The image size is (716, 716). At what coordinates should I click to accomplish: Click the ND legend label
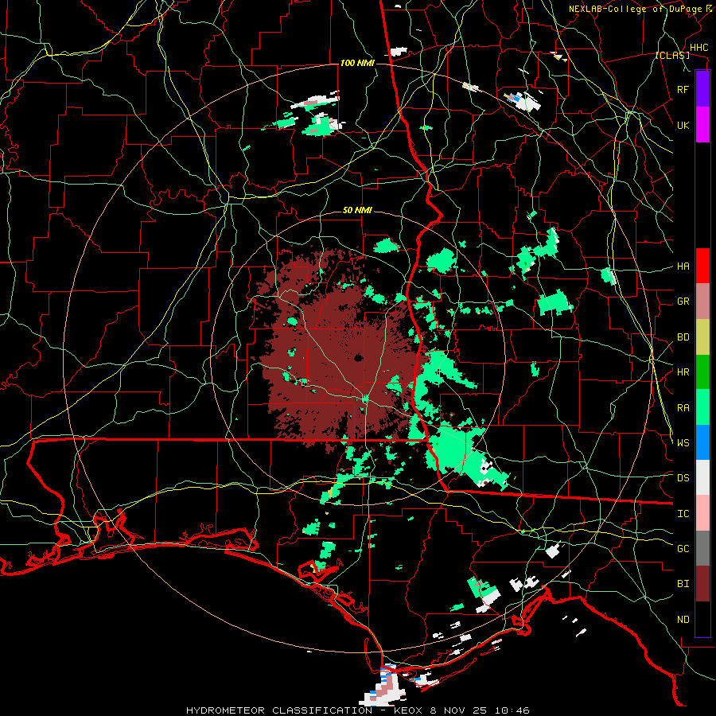click(x=683, y=620)
